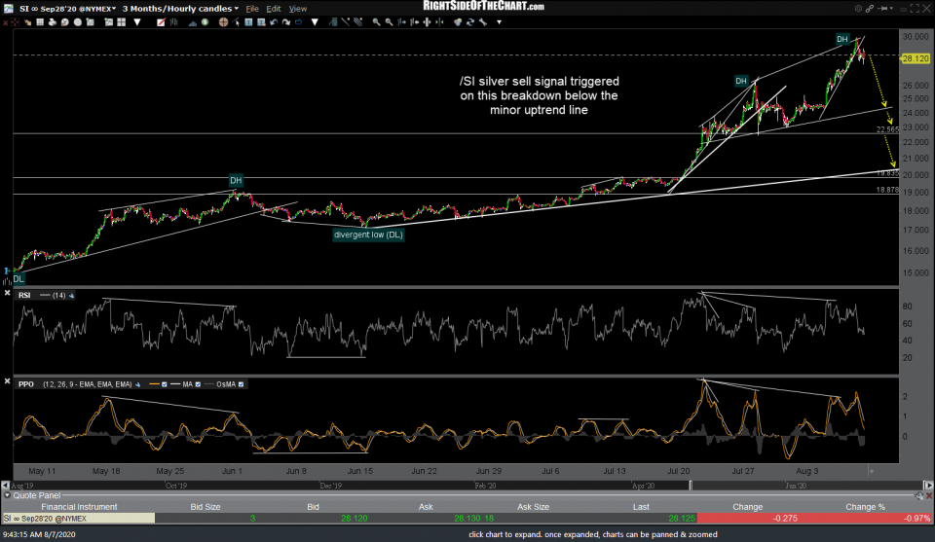Toggle the MA line checkbox

(x=196, y=384)
